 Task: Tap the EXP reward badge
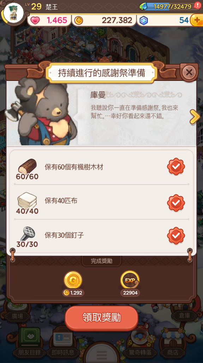[x=130, y=280]
